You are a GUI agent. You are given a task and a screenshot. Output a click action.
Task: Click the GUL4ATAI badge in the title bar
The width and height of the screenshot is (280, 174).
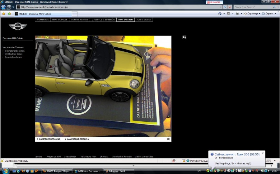(214, 2)
